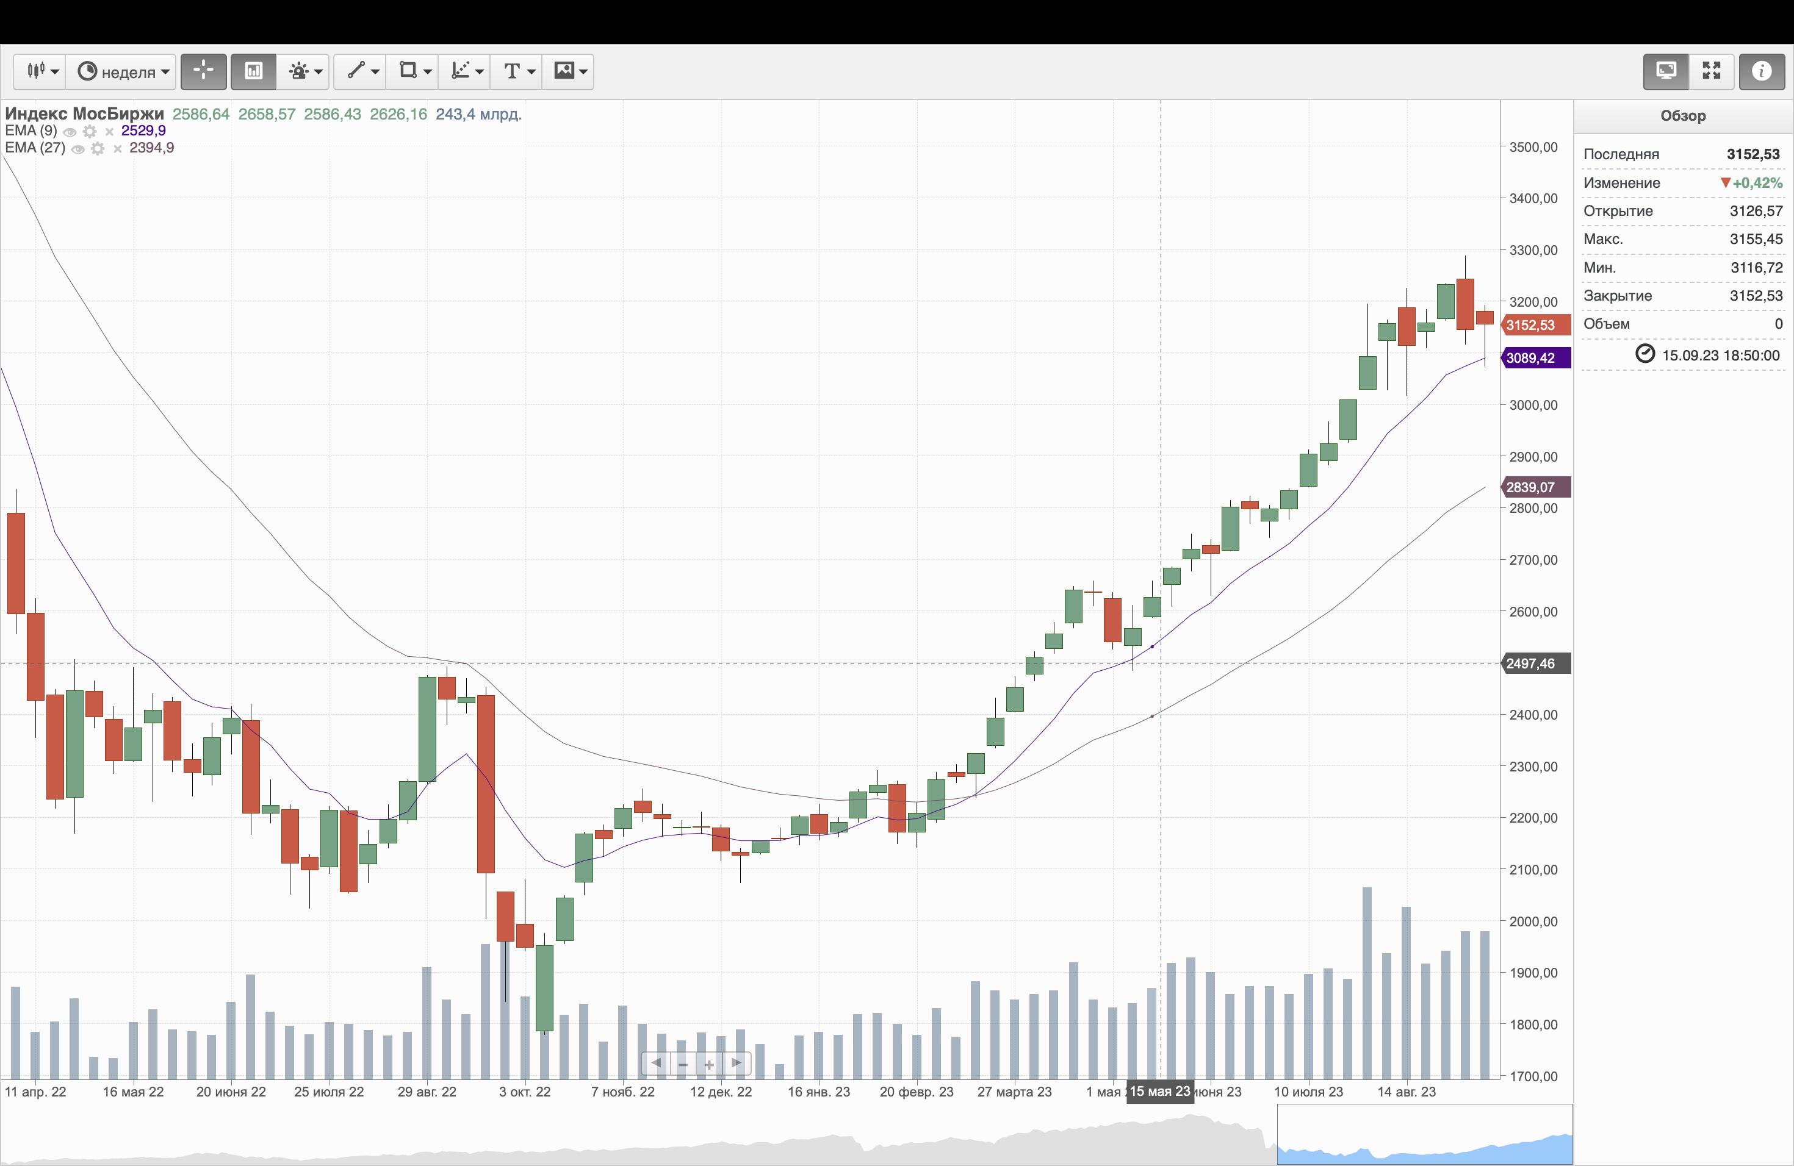Toggle the monitor view button
This screenshot has width=1794, height=1166.
1666,71
